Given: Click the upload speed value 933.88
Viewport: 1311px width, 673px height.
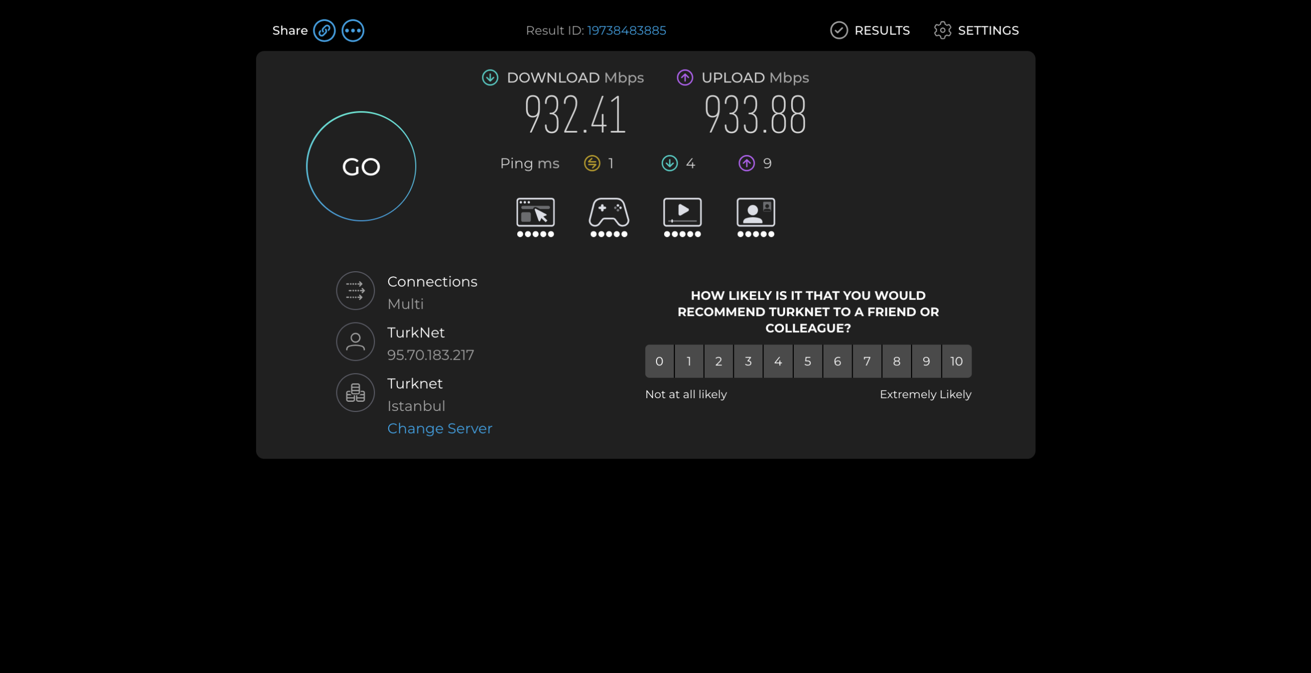Looking at the screenshot, I should (755, 115).
